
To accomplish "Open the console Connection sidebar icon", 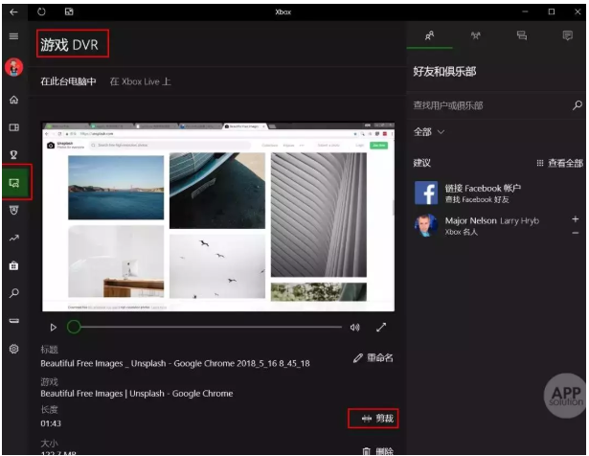I will [14, 320].
